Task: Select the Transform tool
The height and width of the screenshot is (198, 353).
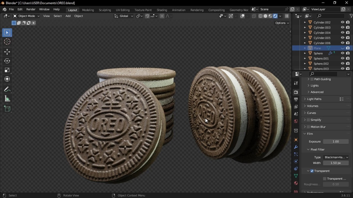Action: pyautogui.click(x=7, y=79)
